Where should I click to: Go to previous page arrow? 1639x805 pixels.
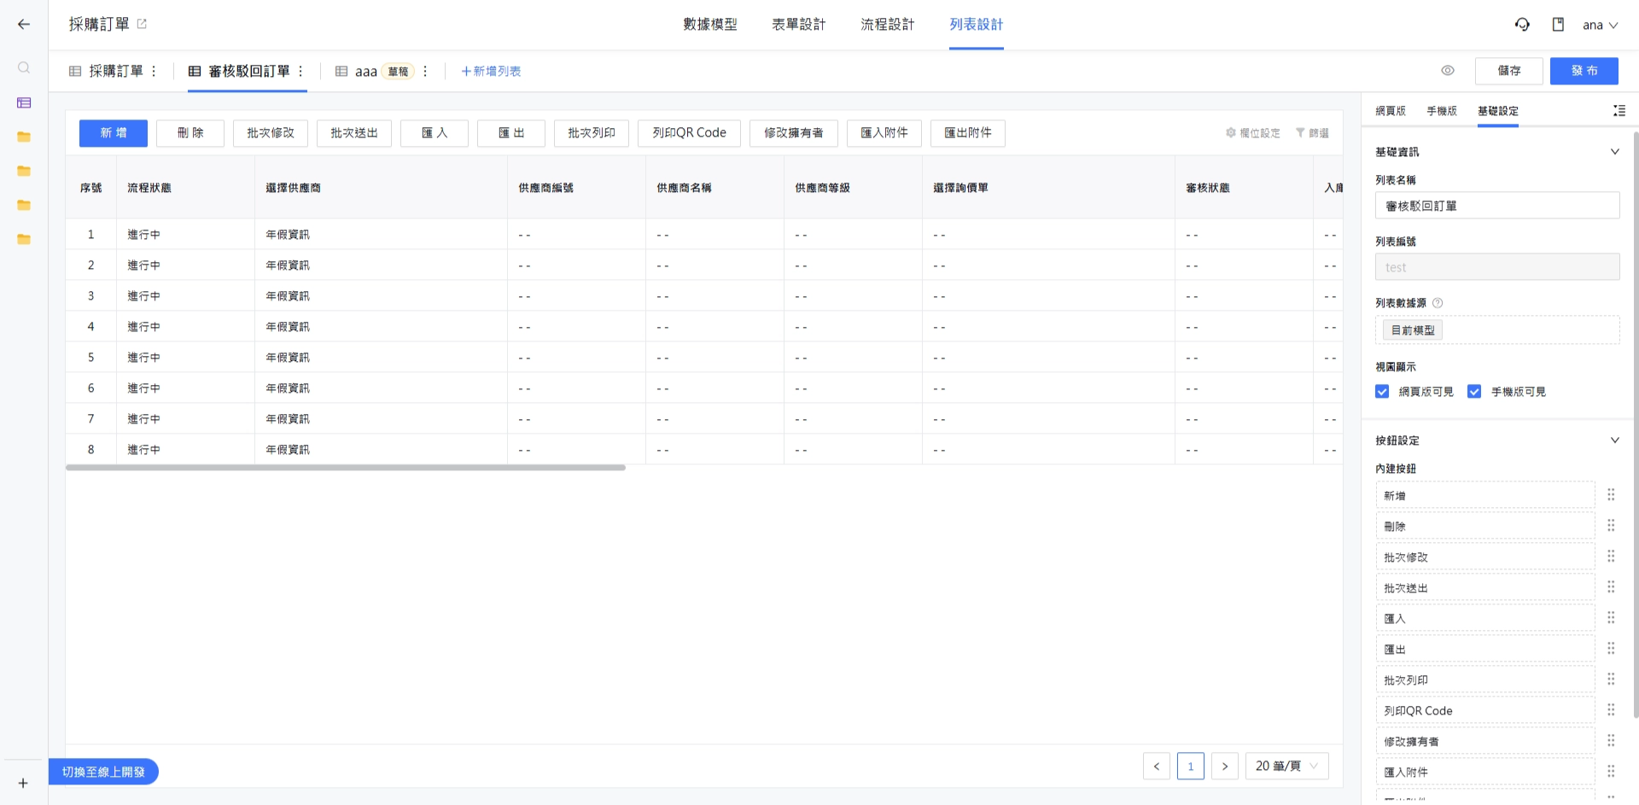1157,766
